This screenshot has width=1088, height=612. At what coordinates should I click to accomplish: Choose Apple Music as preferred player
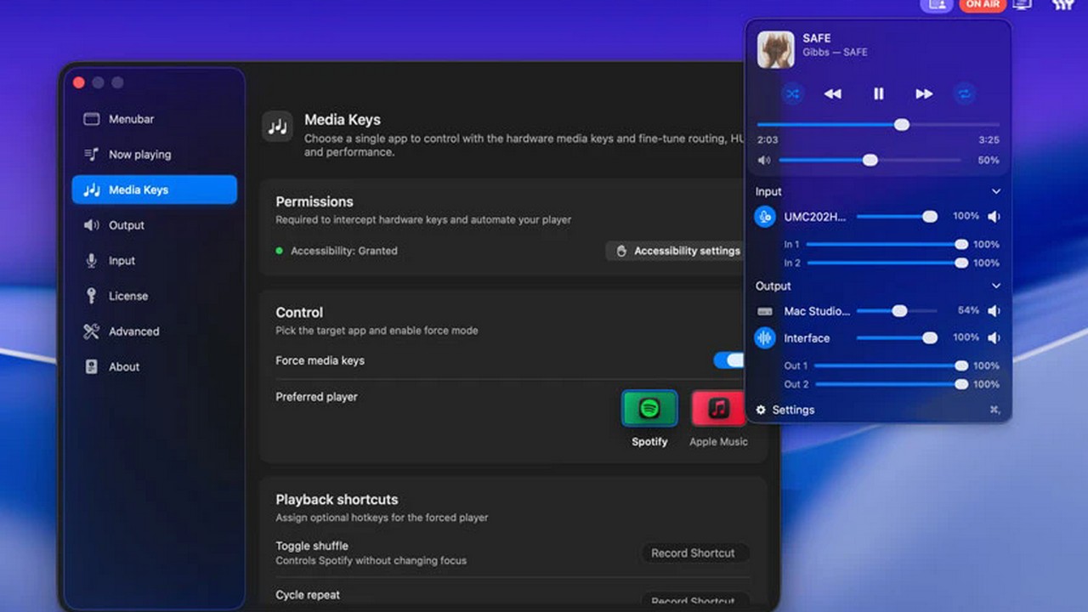(x=718, y=409)
